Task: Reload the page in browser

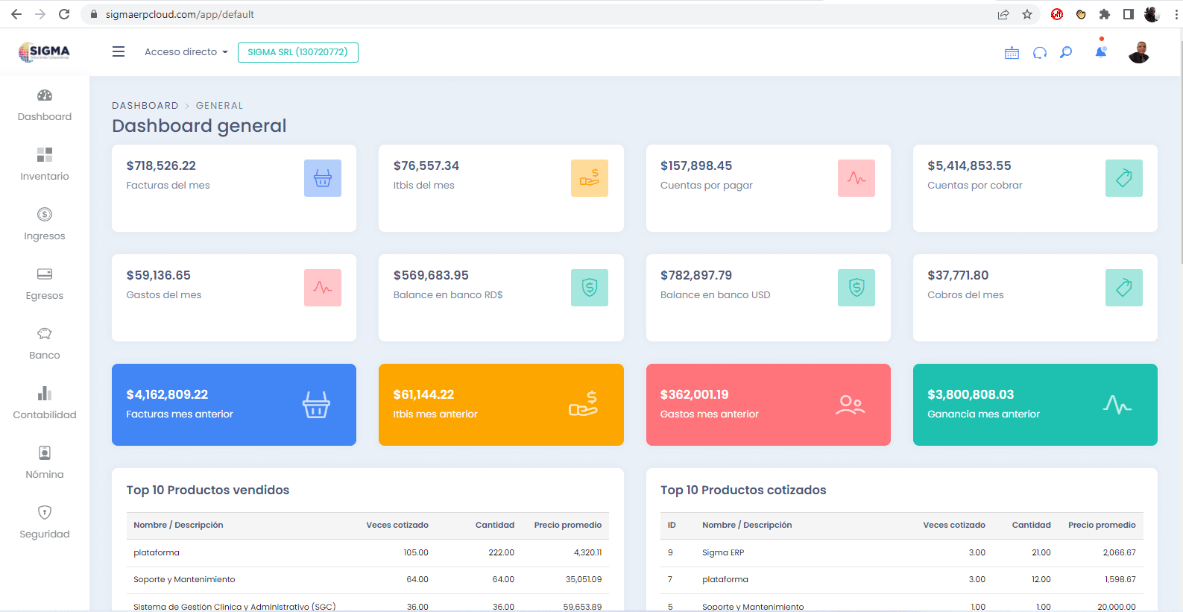Action: (64, 14)
